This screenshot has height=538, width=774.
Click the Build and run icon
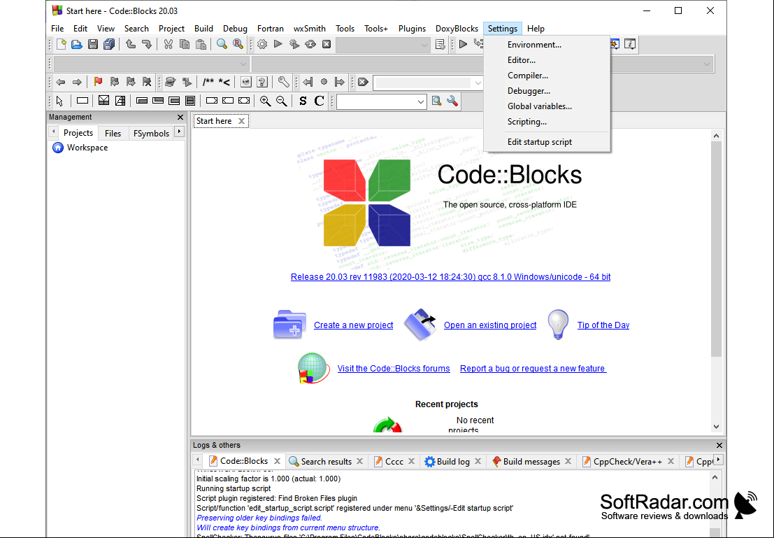[294, 45]
